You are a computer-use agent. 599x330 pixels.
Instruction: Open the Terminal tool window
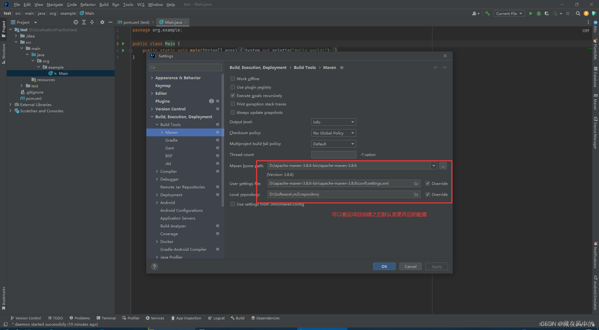pos(106,318)
